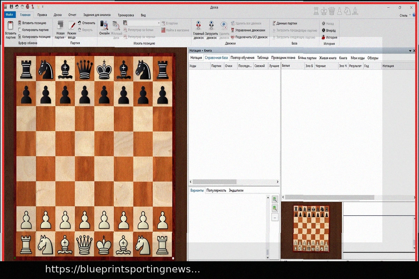Click zoom-in magnifier in Варианты pane
This screenshot has height=279, width=419.
[275, 199]
